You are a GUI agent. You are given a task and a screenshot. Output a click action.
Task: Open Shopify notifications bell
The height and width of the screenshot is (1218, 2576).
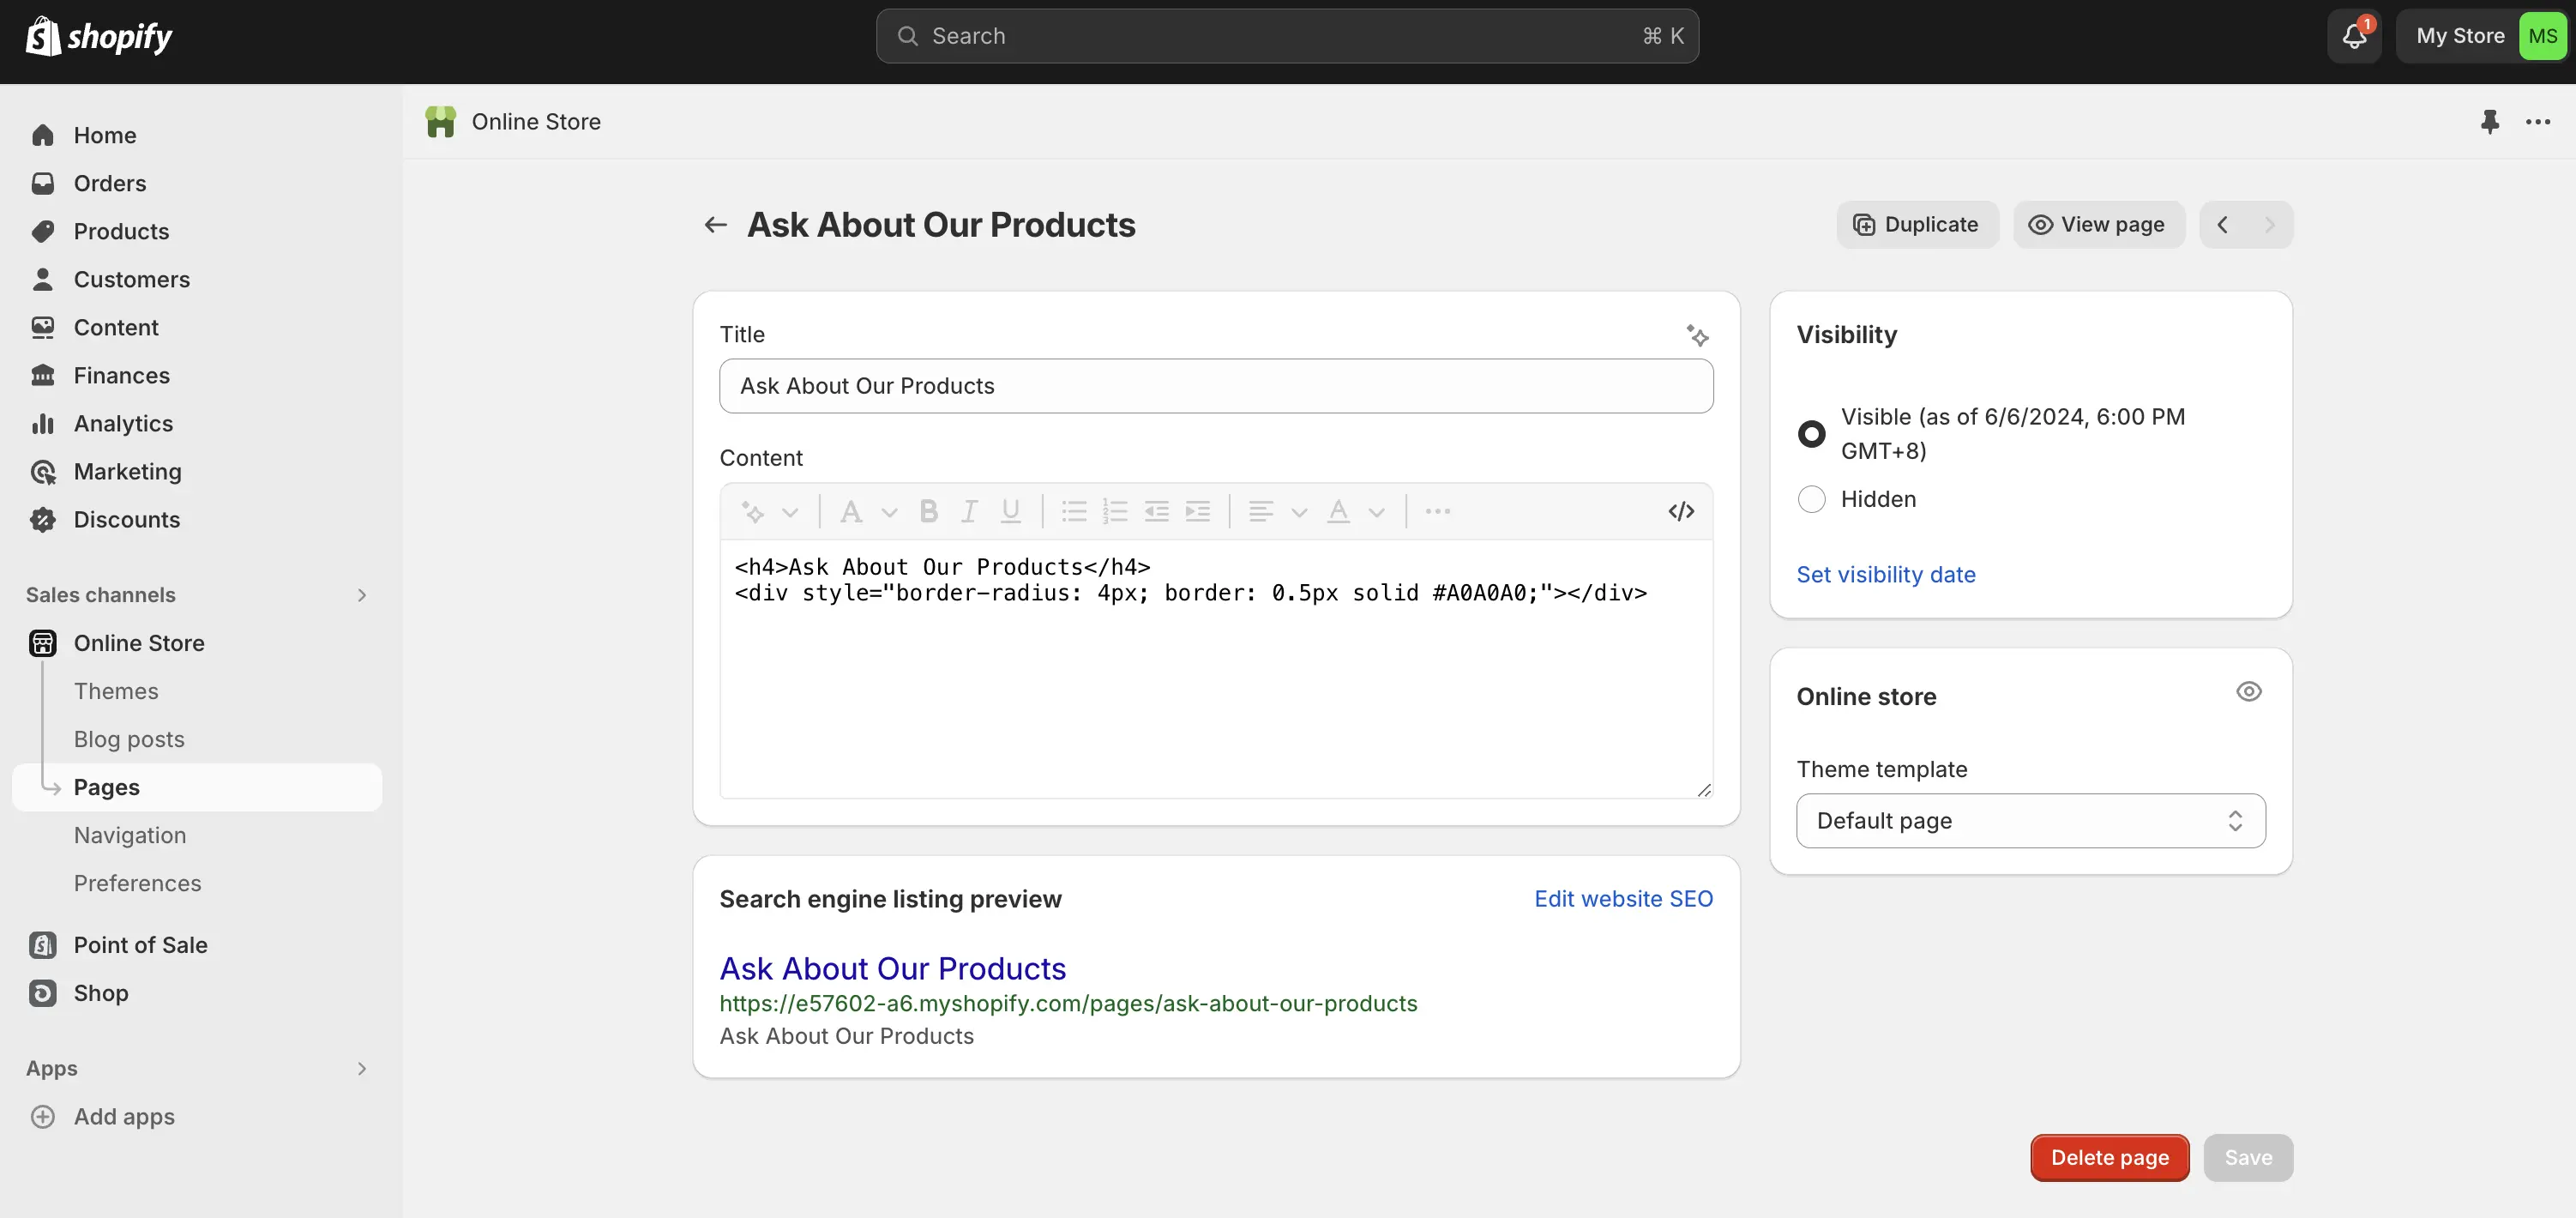[2352, 35]
